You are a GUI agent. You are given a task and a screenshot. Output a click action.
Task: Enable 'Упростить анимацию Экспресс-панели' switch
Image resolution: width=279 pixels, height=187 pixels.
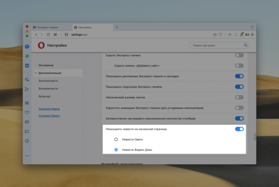coord(239,108)
